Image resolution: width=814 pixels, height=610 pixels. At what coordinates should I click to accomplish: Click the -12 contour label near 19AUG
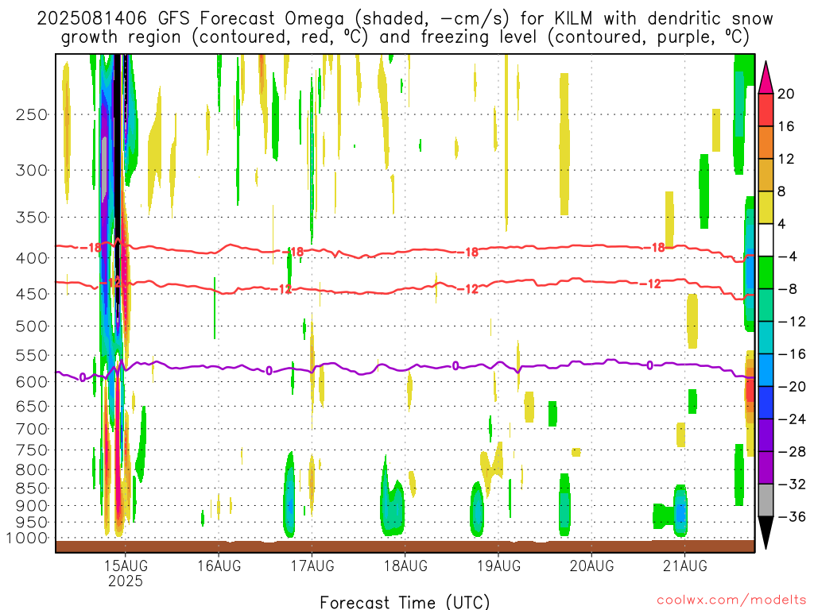[x=468, y=289]
